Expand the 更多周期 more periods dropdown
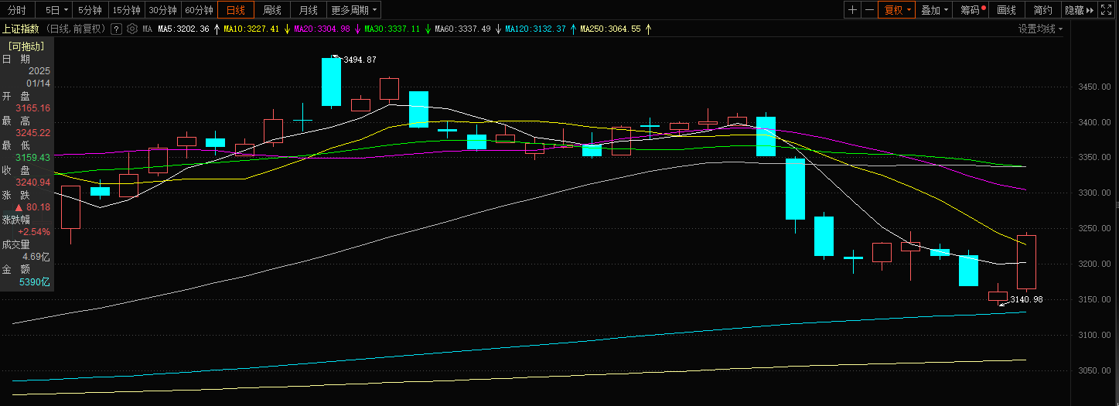Viewport: 1119px width, 406px height. 354,10
